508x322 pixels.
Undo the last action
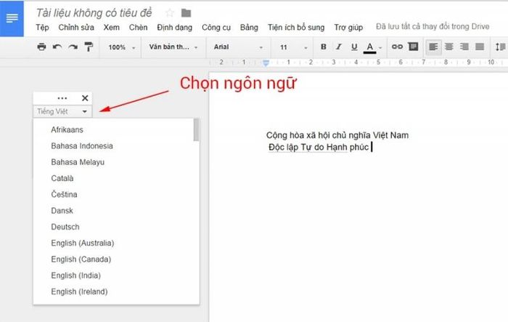[x=57, y=47]
